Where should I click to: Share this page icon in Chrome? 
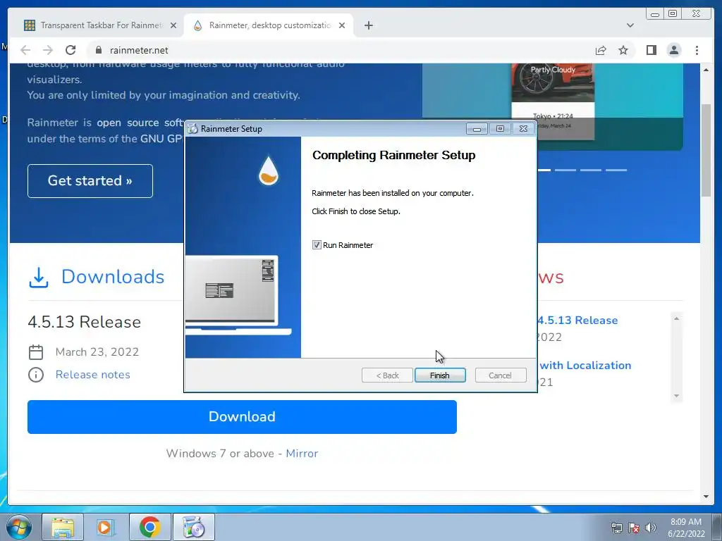pyautogui.click(x=601, y=50)
